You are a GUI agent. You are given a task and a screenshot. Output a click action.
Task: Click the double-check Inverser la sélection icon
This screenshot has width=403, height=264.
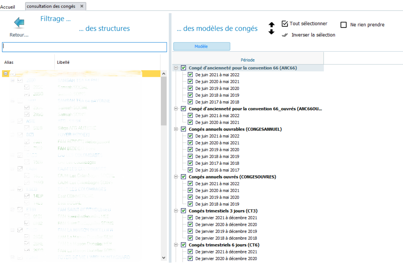pyautogui.click(x=284, y=35)
